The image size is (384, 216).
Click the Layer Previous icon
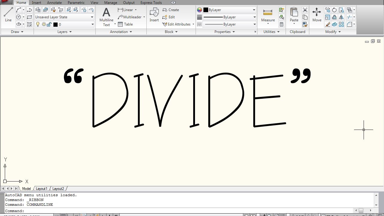(x=61, y=10)
